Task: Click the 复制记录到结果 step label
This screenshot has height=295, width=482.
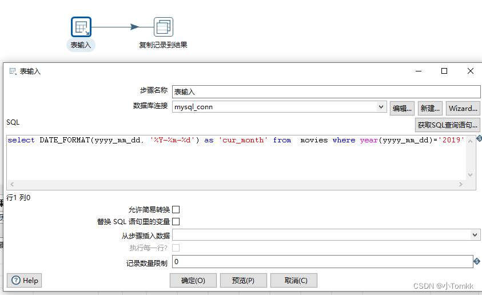Action: tap(163, 45)
